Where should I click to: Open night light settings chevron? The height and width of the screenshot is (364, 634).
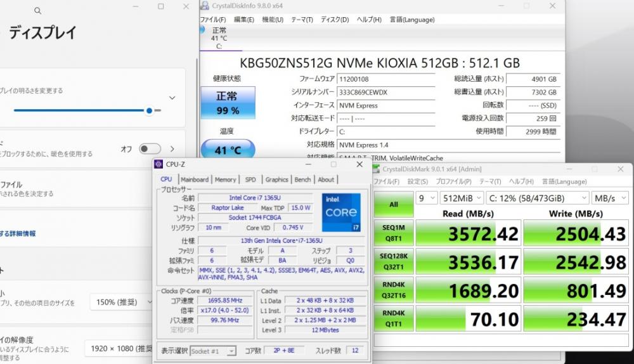[x=172, y=149]
